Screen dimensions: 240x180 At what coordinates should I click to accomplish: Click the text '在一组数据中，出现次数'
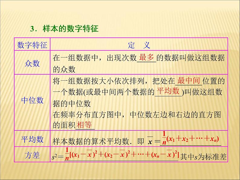coord(95,58)
